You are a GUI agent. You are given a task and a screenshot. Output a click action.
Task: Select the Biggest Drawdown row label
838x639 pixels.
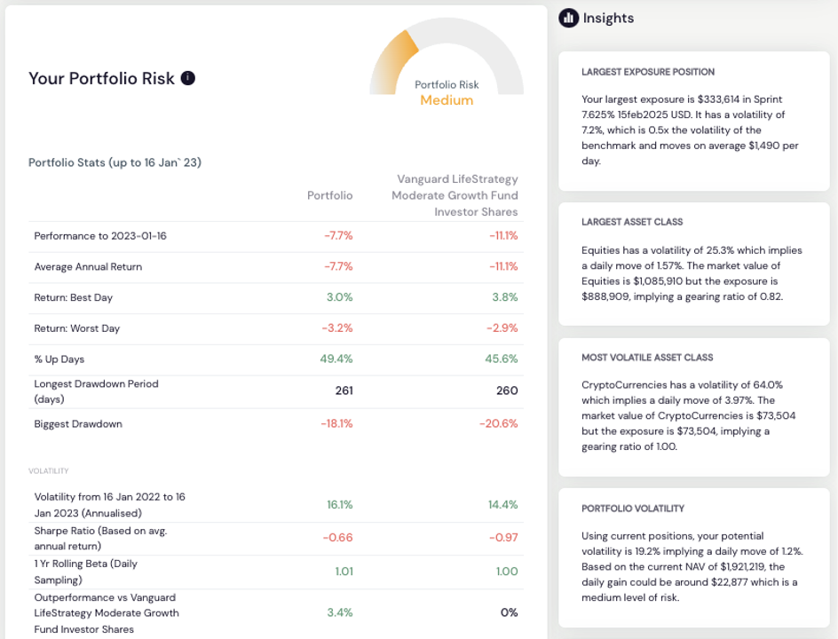tap(78, 424)
